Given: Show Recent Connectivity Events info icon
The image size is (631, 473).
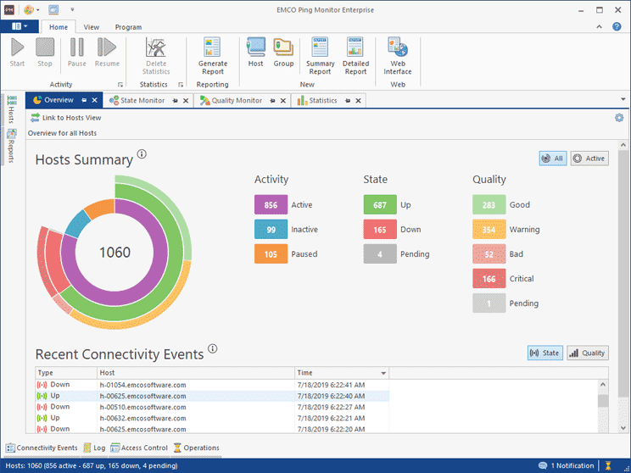Looking at the screenshot, I should point(213,348).
